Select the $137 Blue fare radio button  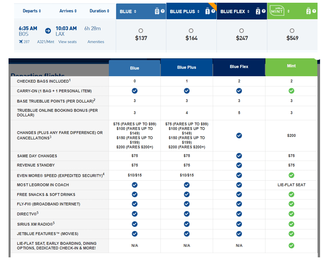pyautogui.click(x=141, y=31)
